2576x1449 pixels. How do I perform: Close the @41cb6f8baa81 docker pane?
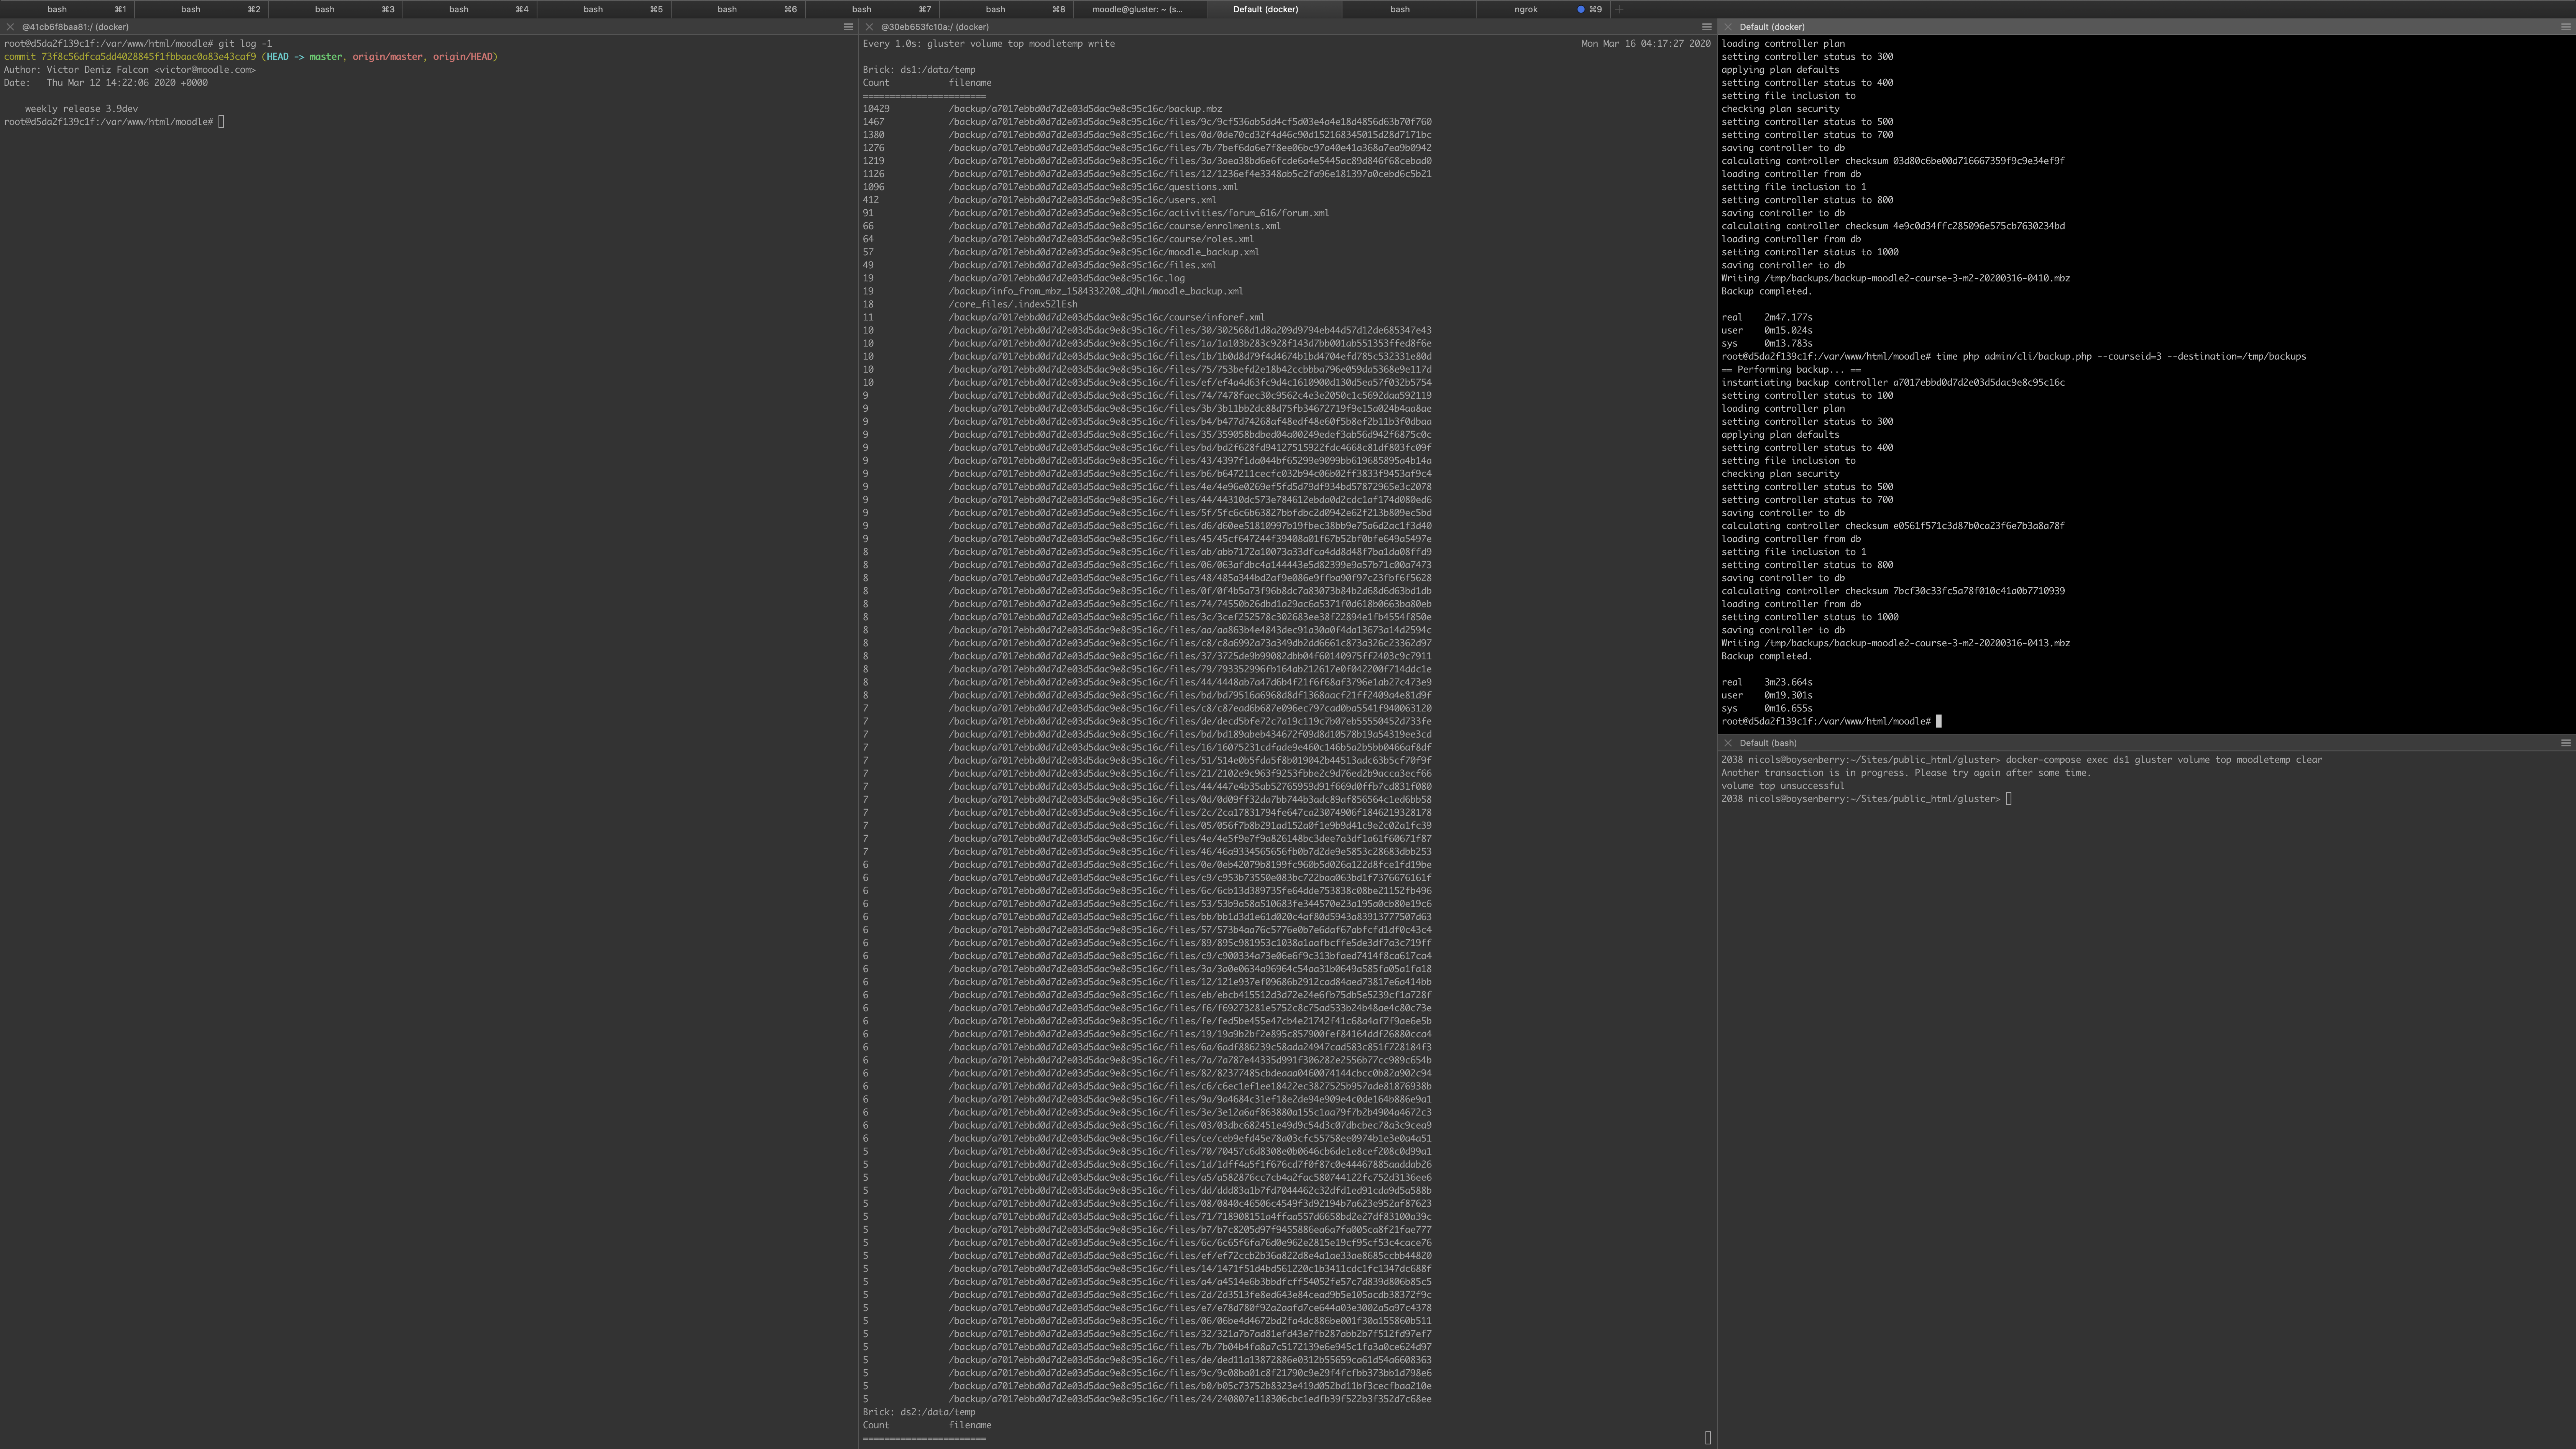pyautogui.click(x=10, y=27)
